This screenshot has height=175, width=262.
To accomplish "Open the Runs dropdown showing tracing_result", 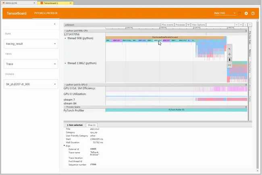I will coord(31,43).
